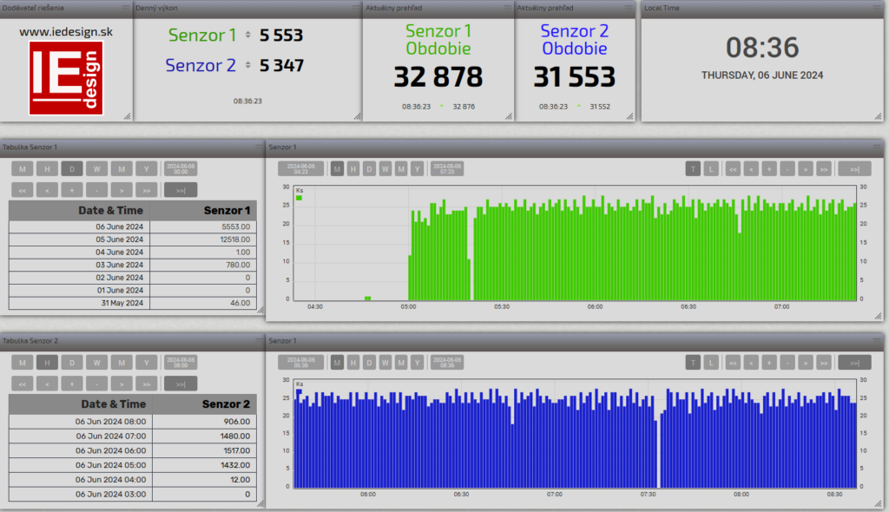Open the Dodávateľ riešenia panel menu icon
The width and height of the screenshot is (889, 512).
tap(126, 7)
